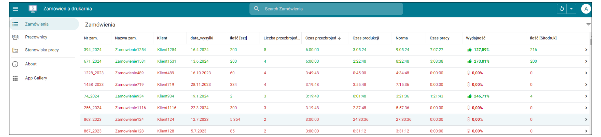Expand row 74_2024 details chevron
601x137 pixels.
click(586, 96)
